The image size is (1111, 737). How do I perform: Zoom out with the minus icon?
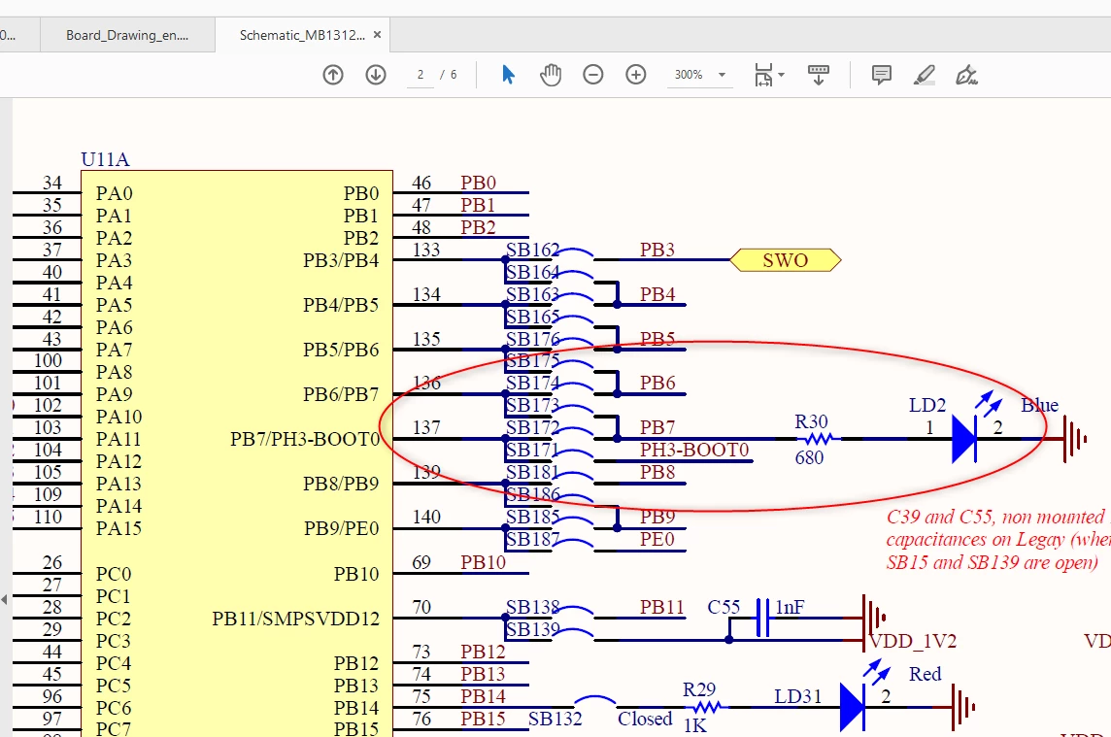pos(593,75)
